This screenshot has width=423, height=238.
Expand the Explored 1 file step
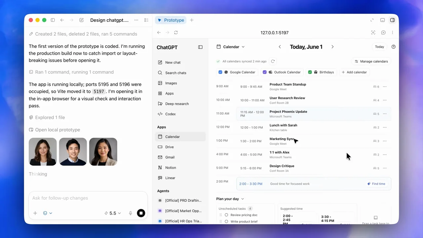47,117
